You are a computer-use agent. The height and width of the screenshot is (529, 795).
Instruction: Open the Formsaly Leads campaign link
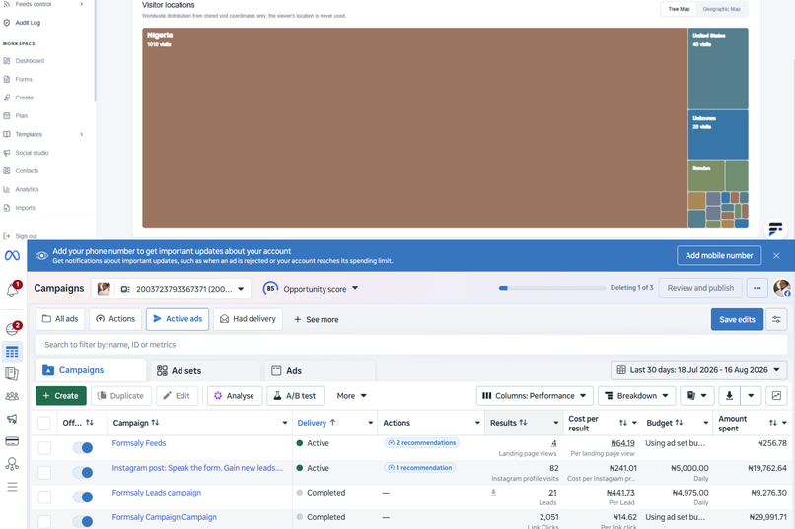pos(157,492)
